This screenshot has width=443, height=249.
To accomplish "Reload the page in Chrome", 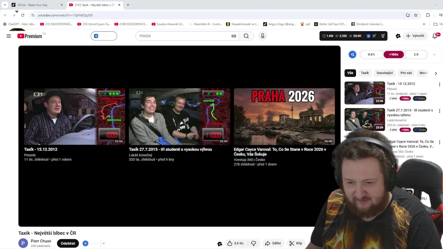I will coord(22,15).
